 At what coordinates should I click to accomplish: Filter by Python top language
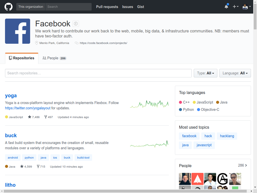186,110
